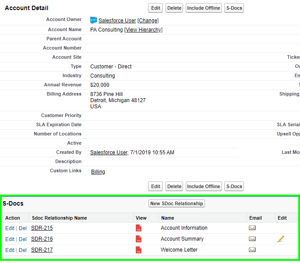The height and width of the screenshot is (263, 300).
Task: Click Del action for SDR-216 row
Action: pyautogui.click(x=23, y=239)
